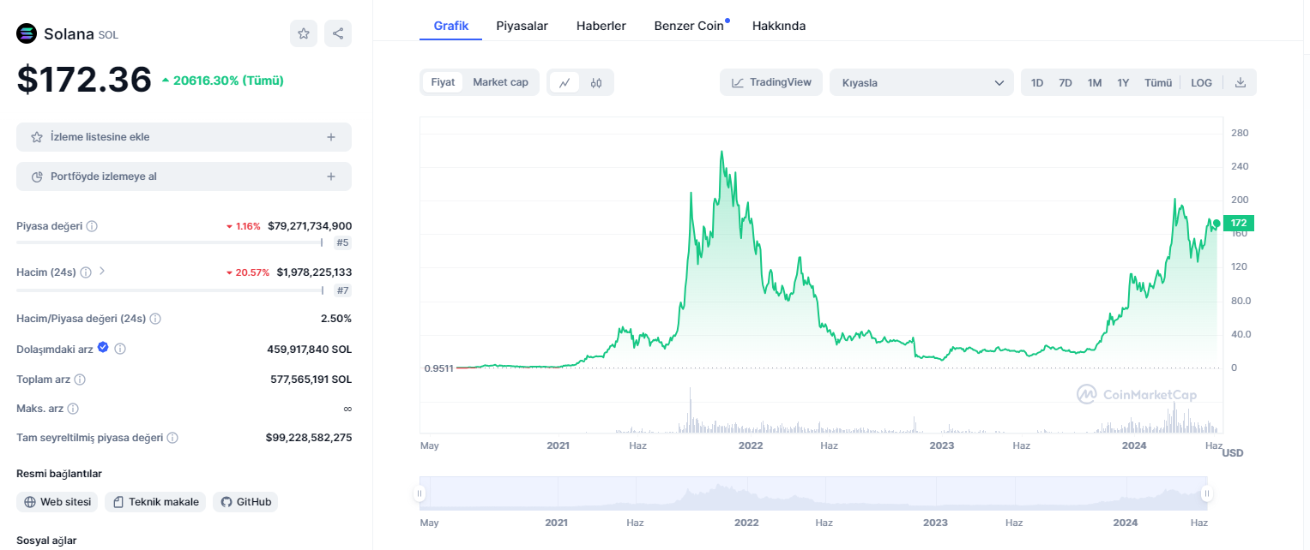Expand Hacim (24s) chevron arrow

pyautogui.click(x=102, y=271)
